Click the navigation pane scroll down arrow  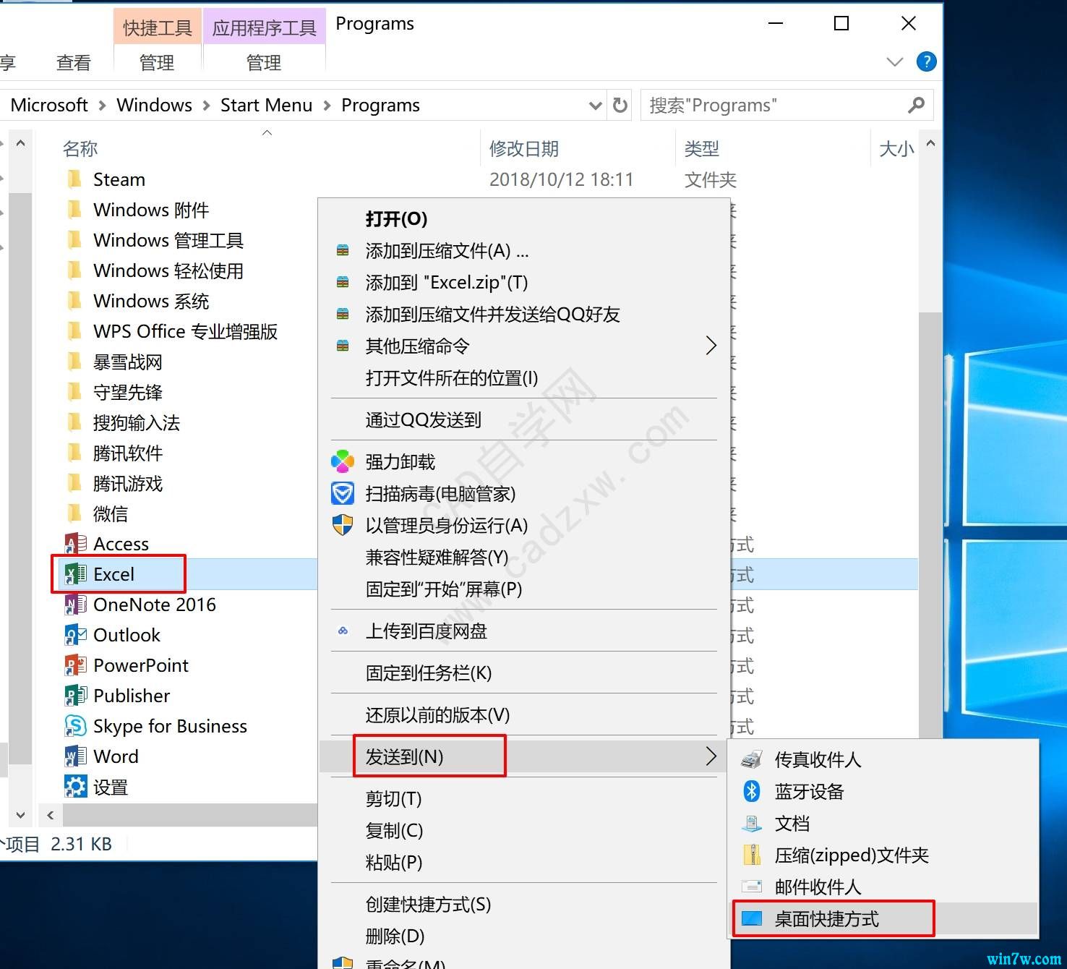[x=20, y=815]
